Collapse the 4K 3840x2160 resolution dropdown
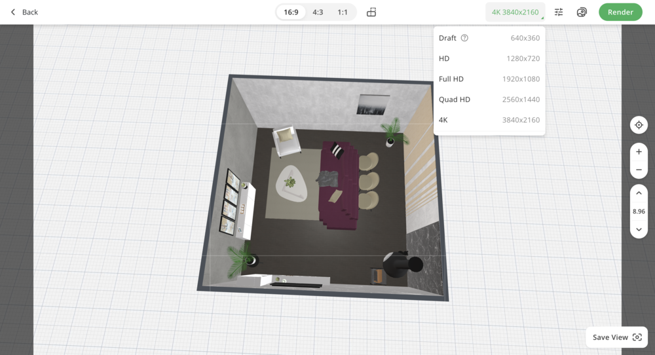The height and width of the screenshot is (355, 655). (515, 12)
